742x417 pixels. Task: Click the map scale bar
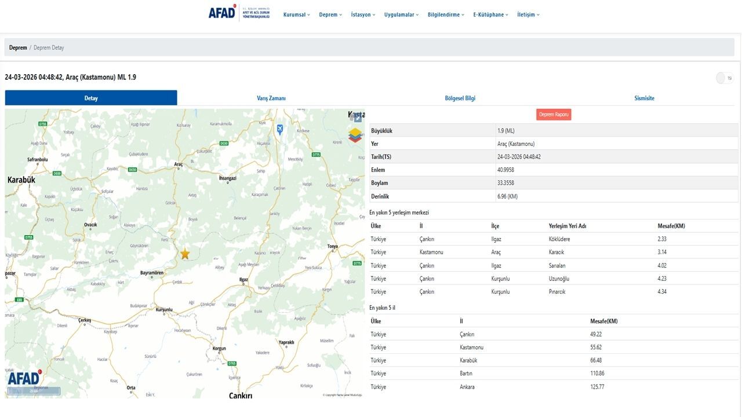(x=34, y=391)
